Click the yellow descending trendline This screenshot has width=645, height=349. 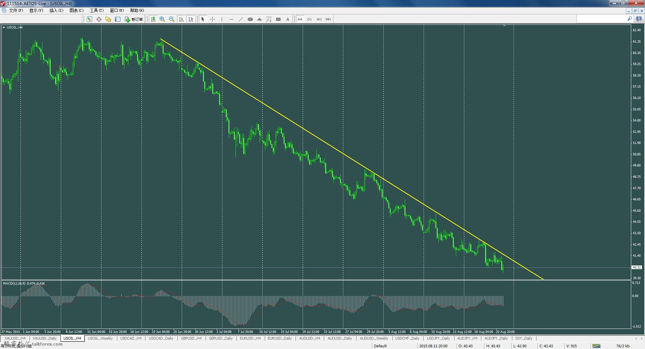352,159
